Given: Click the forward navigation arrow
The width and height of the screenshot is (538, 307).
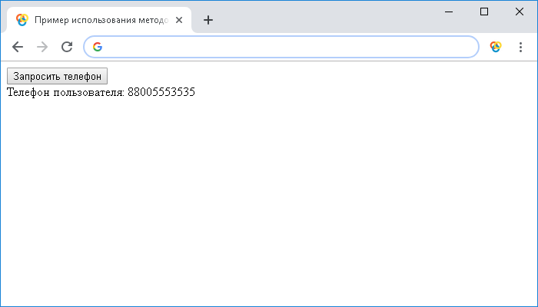Looking at the screenshot, I should (42, 47).
